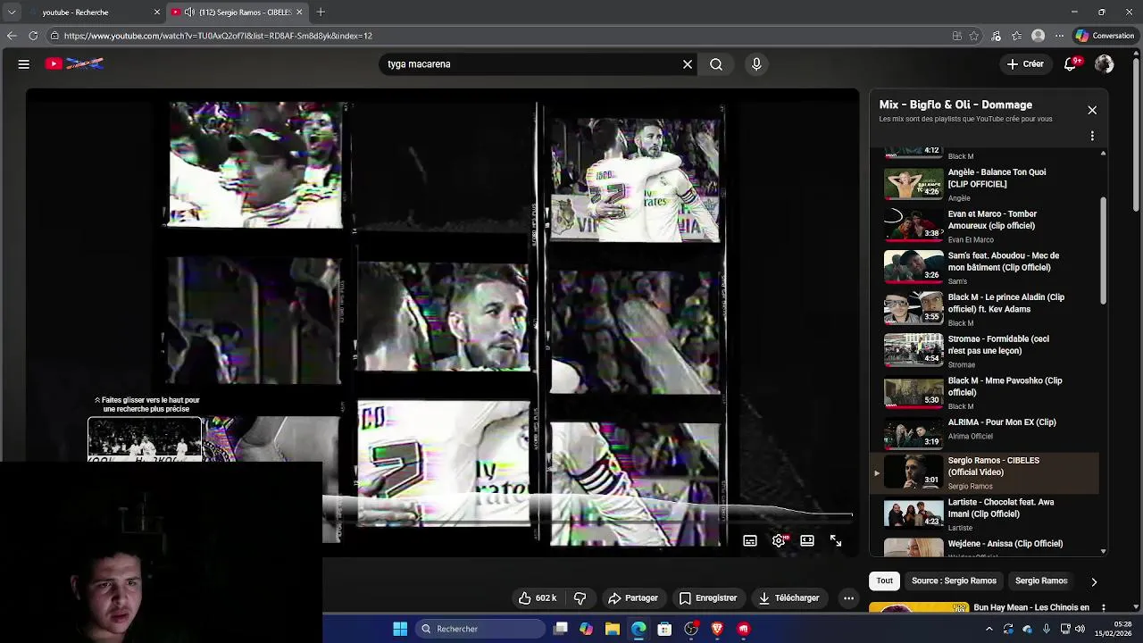Open more actions under the video

click(849, 598)
